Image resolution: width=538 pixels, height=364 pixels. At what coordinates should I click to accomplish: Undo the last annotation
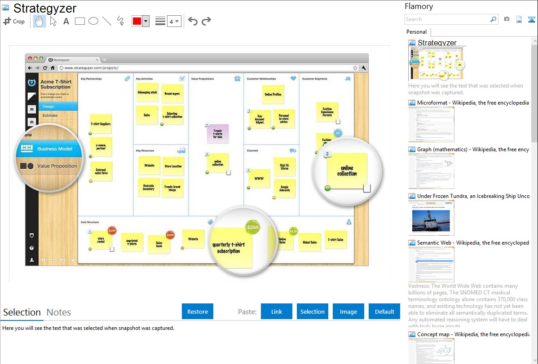193,21
